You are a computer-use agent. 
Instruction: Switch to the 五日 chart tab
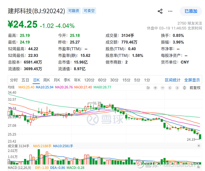point(25,80)
